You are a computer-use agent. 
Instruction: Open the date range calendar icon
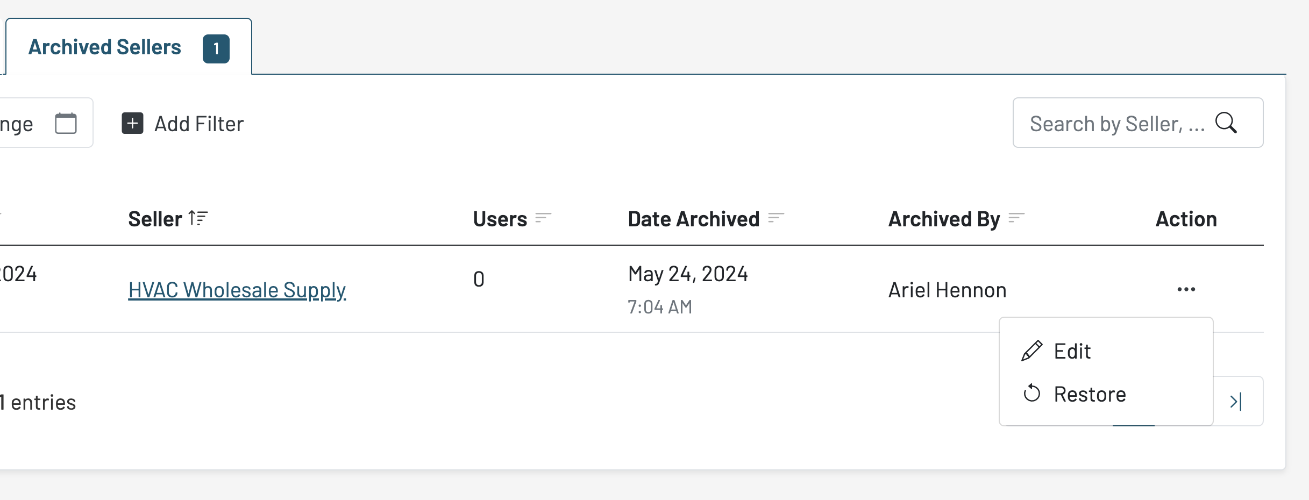click(66, 124)
